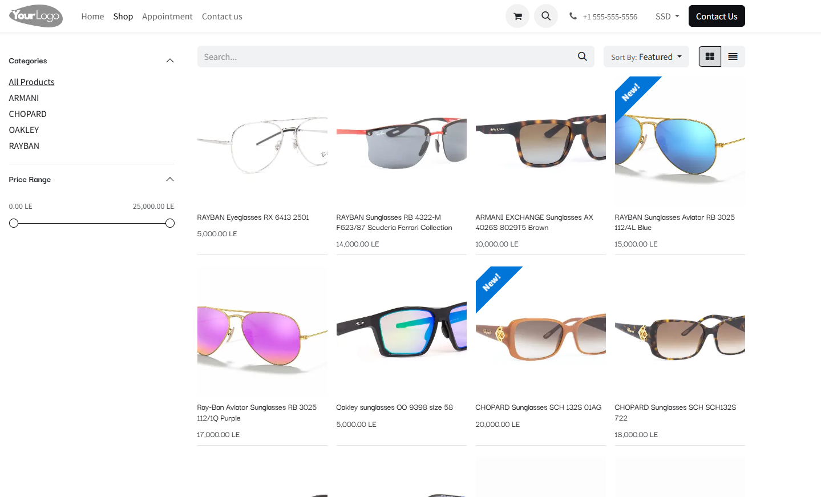Click Oakley sunglasses OO 9398 title

(x=395, y=407)
